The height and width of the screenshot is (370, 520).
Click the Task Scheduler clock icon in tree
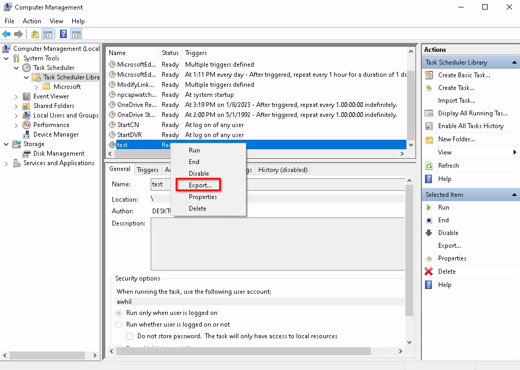[x=27, y=68]
